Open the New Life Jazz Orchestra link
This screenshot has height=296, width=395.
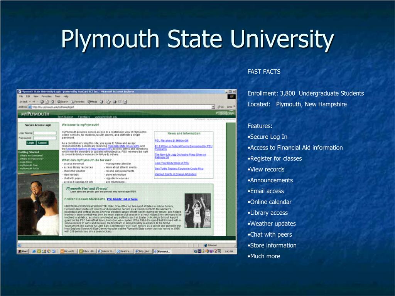(181, 156)
